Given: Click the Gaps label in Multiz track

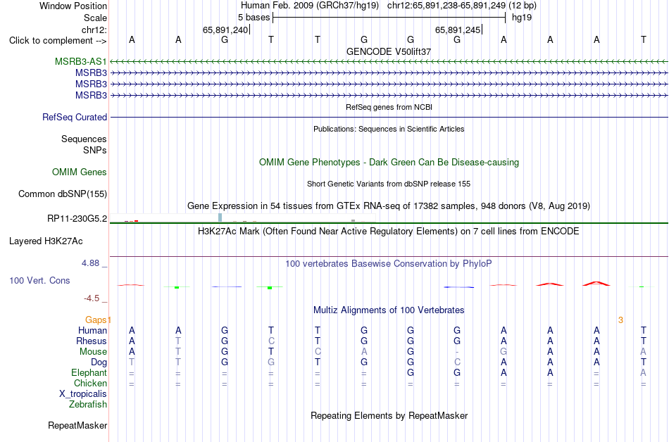Looking at the screenshot, I should [96, 320].
